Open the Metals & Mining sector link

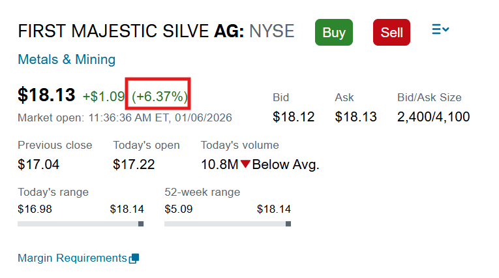[67, 60]
